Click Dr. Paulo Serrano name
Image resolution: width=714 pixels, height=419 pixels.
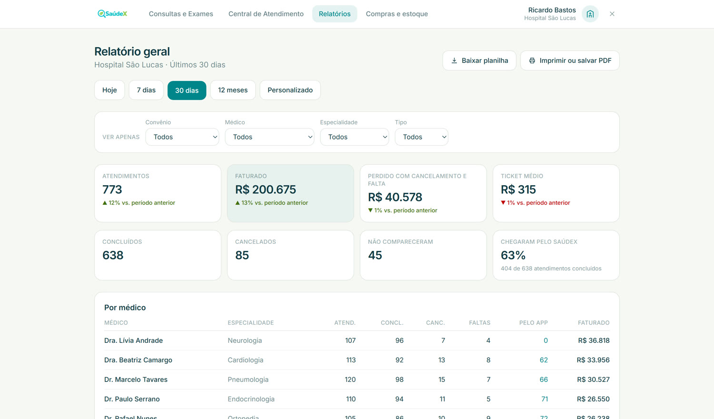(132, 399)
